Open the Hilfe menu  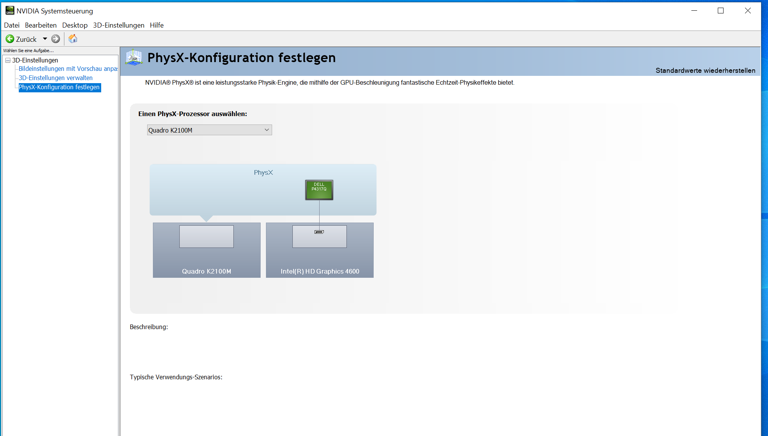pos(157,25)
